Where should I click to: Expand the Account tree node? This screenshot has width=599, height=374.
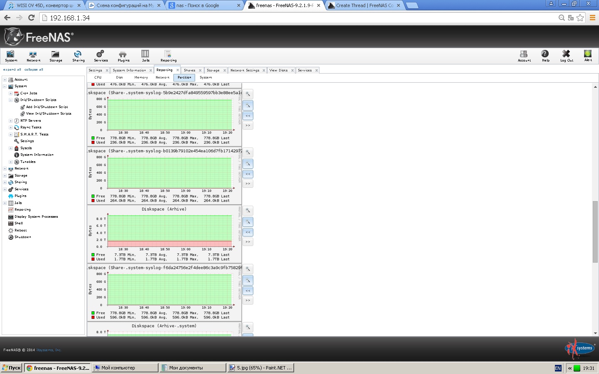5,79
